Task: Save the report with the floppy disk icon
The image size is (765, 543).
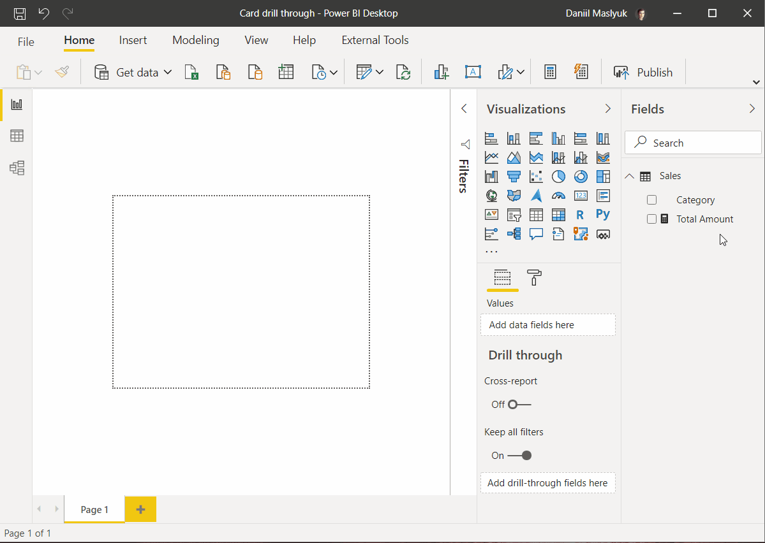Action: [20, 13]
